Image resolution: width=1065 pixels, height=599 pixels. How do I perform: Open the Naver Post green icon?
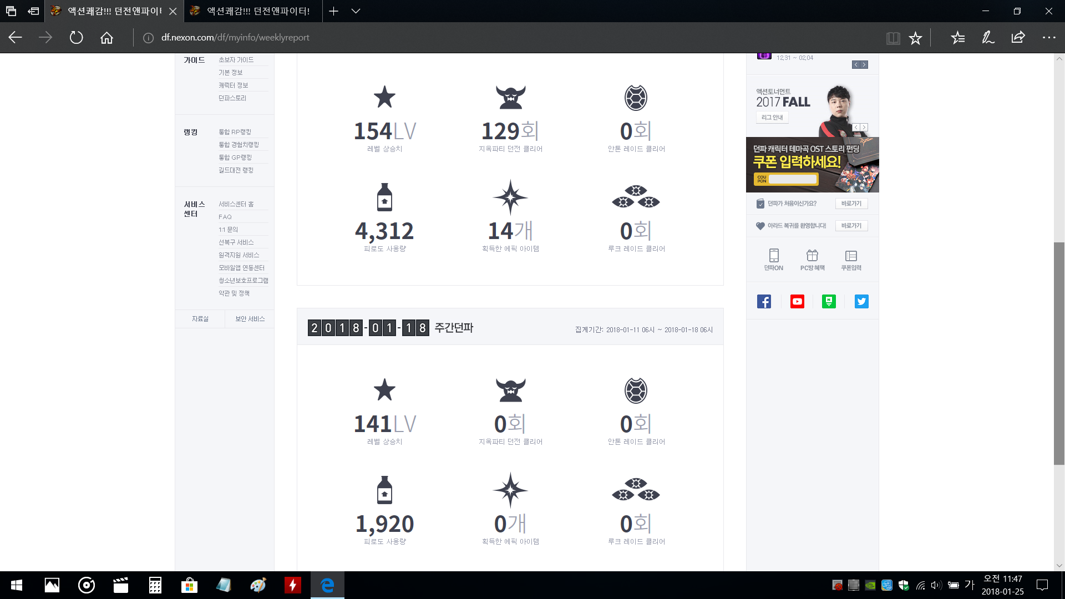[829, 301]
